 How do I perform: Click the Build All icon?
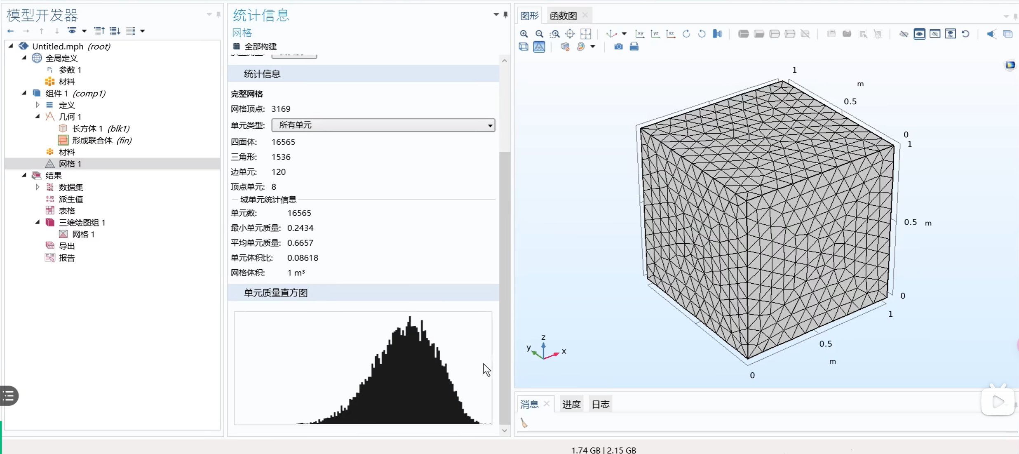tap(237, 46)
